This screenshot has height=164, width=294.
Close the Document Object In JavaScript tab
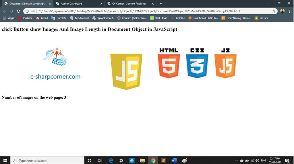[50, 3]
